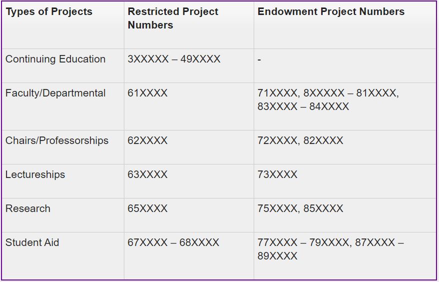Select the "Student Aid" row label
The height and width of the screenshot is (282, 439).
point(32,243)
